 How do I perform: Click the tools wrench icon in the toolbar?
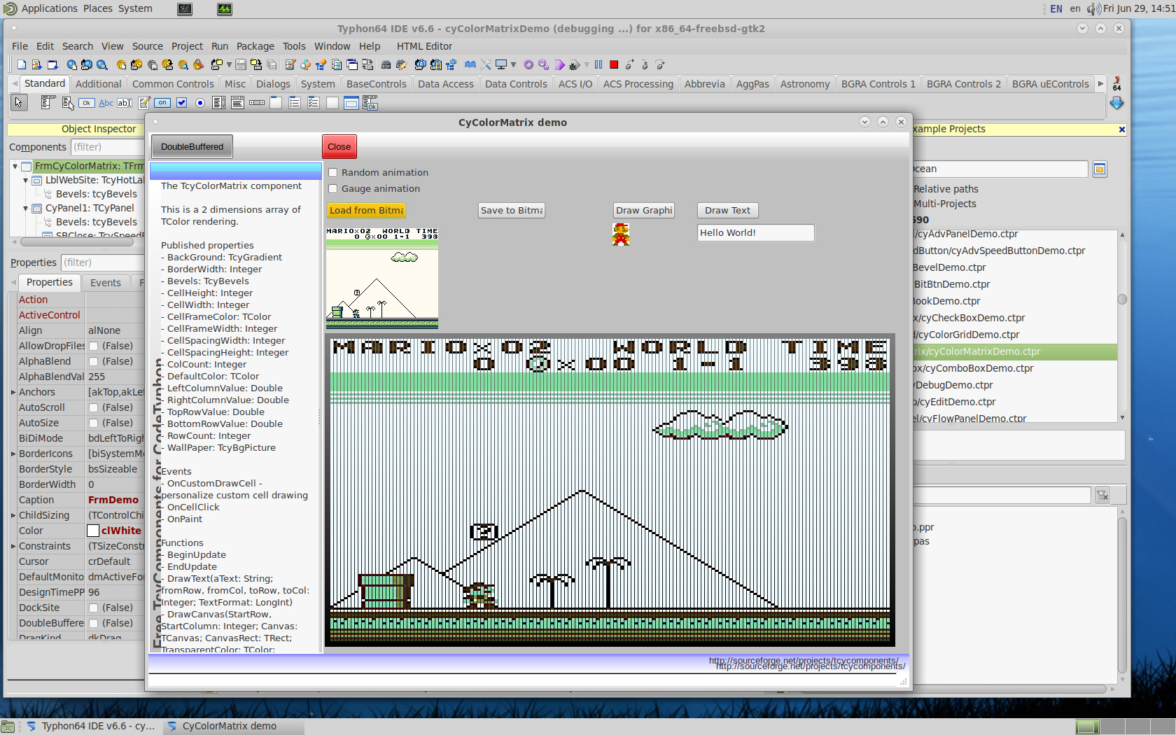(x=486, y=64)
